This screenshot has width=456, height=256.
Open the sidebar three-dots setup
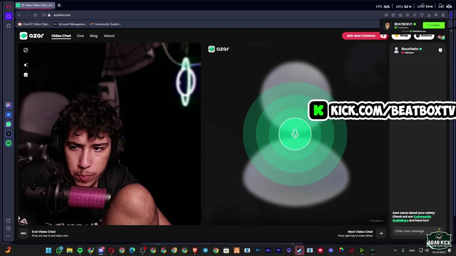pos(9,236)
